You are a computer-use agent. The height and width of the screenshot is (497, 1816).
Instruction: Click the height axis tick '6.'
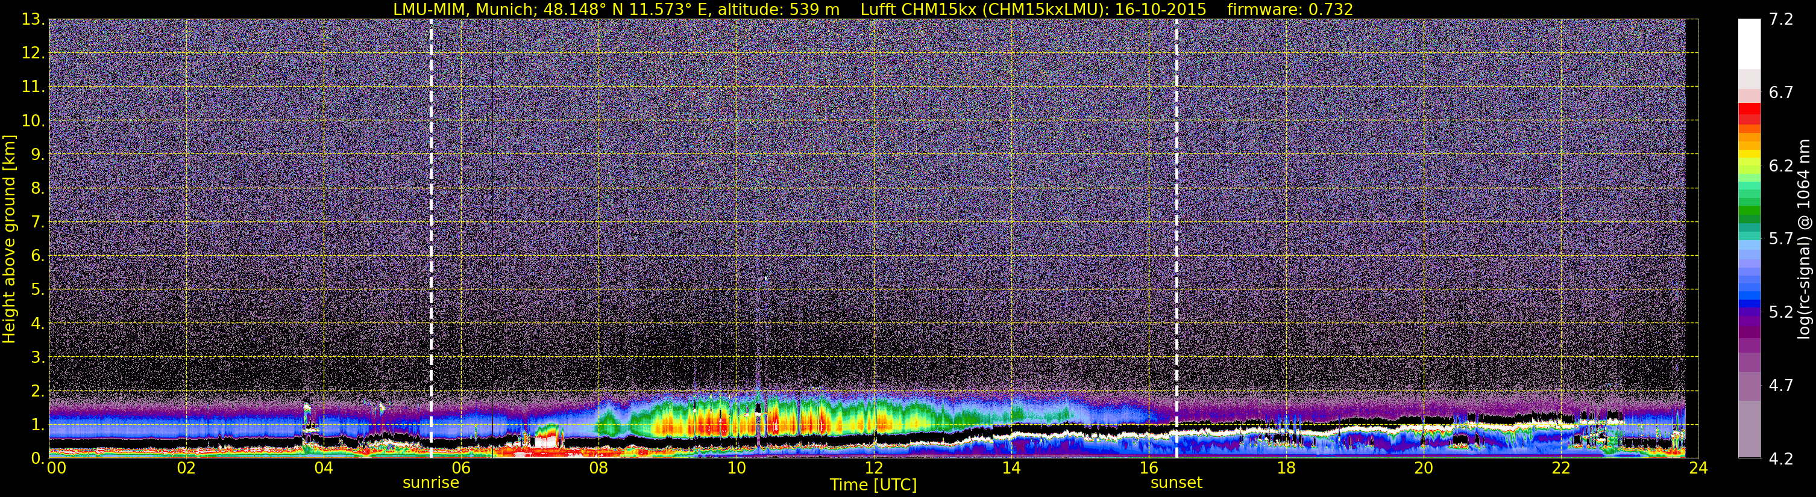(37, 256)
